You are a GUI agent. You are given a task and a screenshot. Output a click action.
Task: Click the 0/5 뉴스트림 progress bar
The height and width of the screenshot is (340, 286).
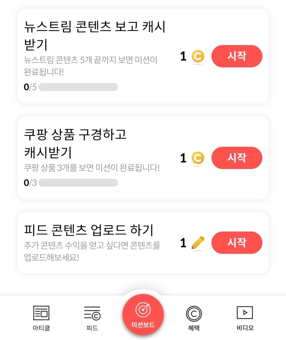78,87
